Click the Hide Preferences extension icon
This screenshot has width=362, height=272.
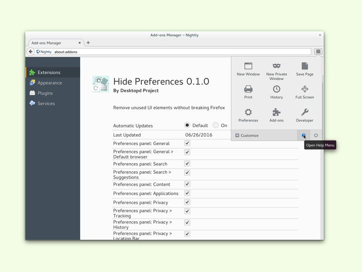100,84
